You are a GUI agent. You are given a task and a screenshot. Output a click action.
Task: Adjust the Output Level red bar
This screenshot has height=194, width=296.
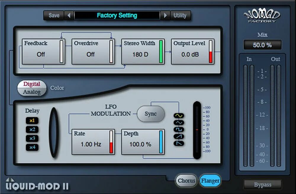[x=211, y=51]
